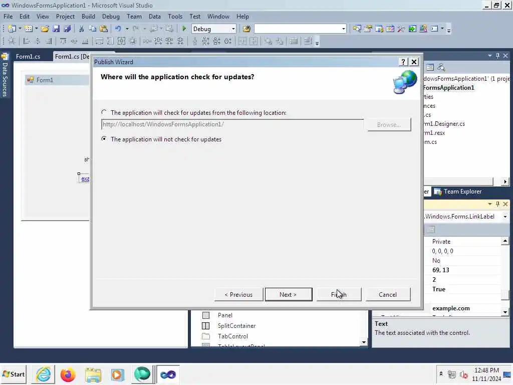Cancel the Publish Wizard
The width and height of the screenshot is (513, 385).
[x=388, y=295]
